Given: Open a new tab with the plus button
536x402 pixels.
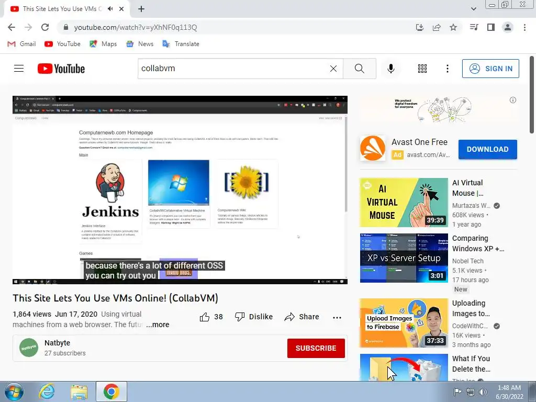Looking at the screenshot, I should [x=141, y=9].
